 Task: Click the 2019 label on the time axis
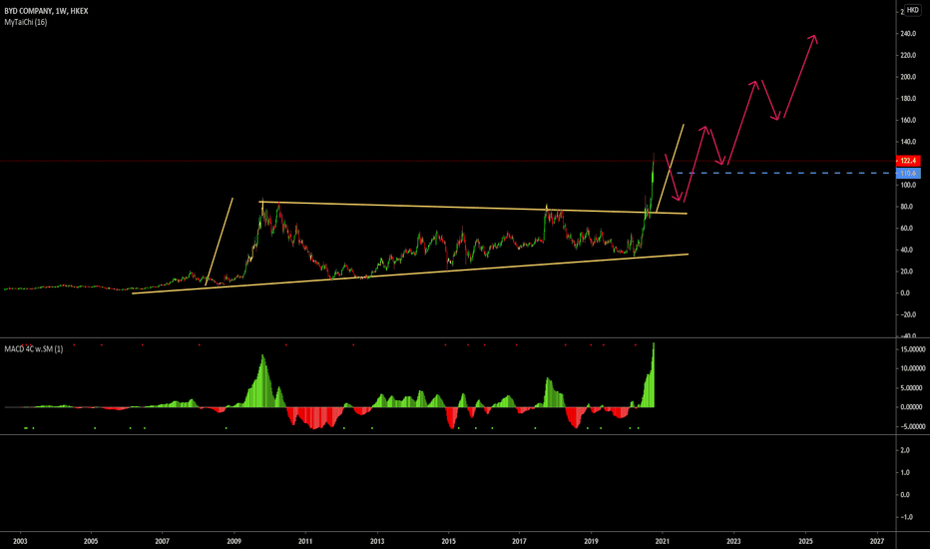(x=591, y=541)
